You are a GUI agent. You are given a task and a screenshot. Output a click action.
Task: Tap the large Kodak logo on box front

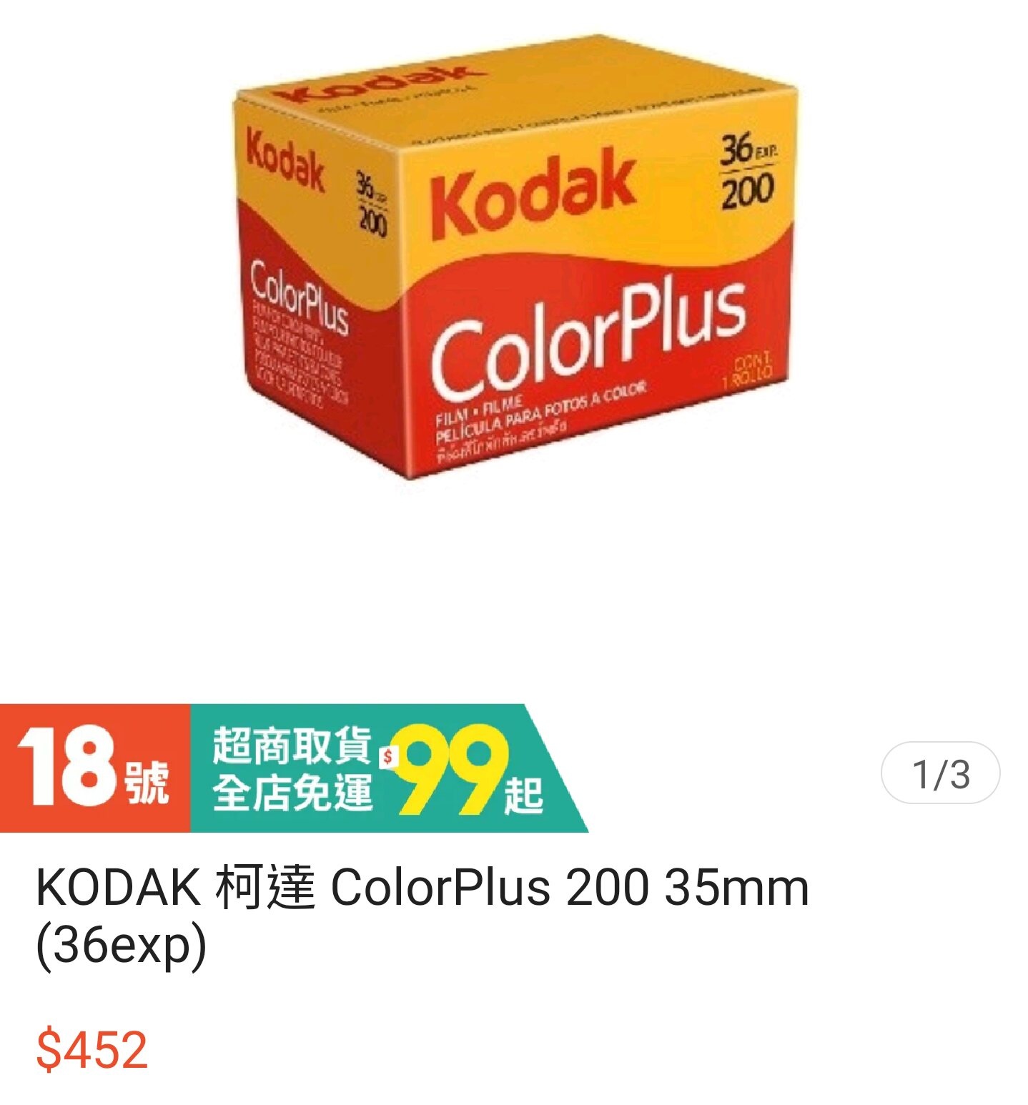click(533, 193)
